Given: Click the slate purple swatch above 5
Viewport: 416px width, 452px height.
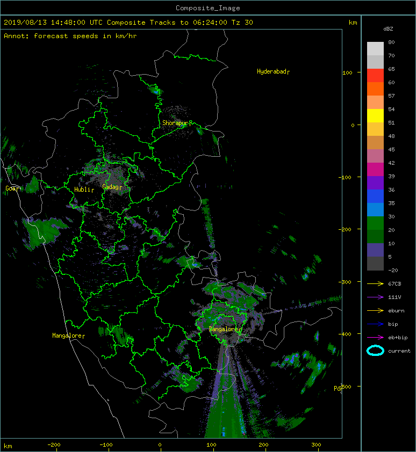Looking at the screenshot, I should click(x=375, y=250).
